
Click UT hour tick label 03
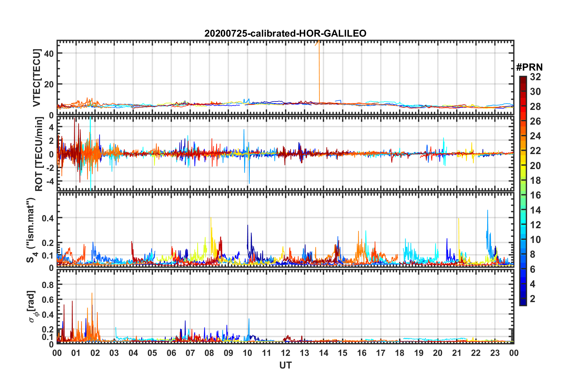(x=114, y=353)
